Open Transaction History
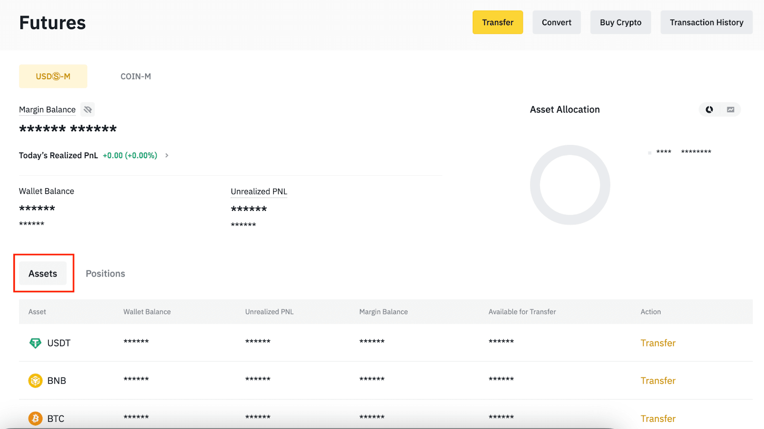764x429 pixels. pos(706,22)
